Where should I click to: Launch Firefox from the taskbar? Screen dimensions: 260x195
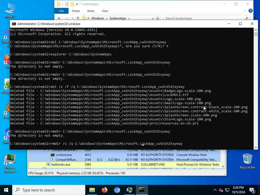click(104, 190)
